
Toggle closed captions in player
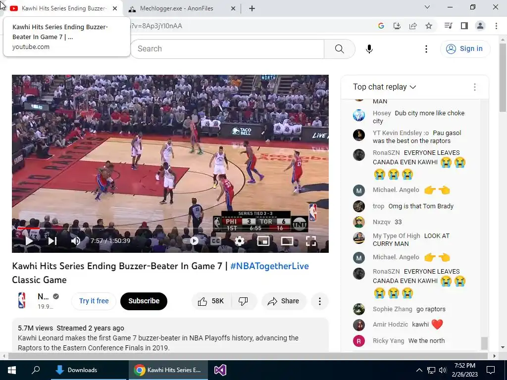click(x=216, y=241)
